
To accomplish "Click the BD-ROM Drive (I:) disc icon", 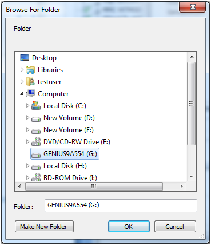I will point(36,177).
